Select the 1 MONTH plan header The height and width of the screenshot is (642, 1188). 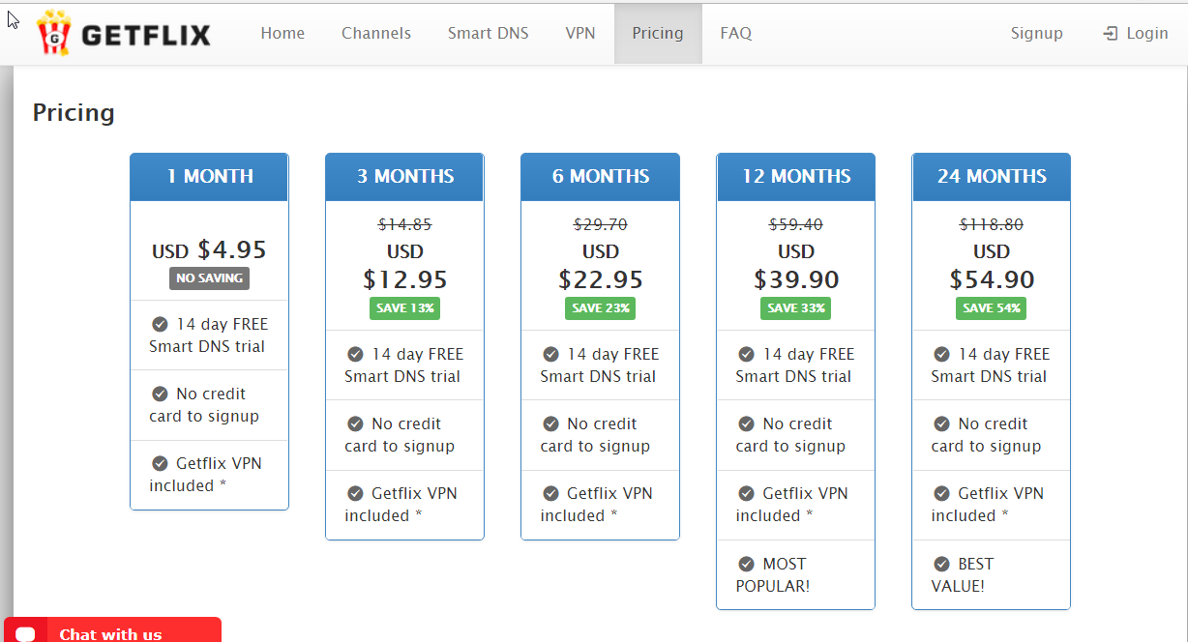[210, 177]
